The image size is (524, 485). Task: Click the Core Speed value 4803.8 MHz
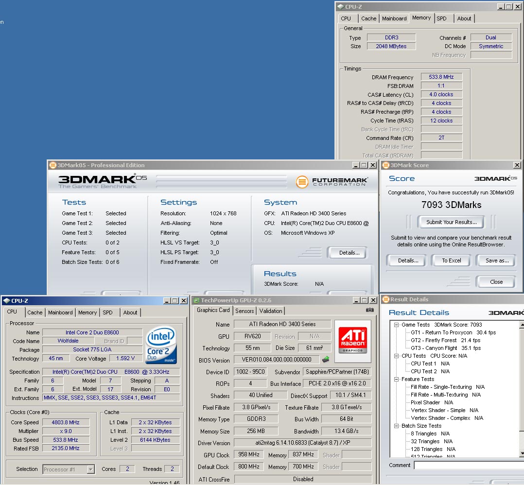[x=66, y=422]
